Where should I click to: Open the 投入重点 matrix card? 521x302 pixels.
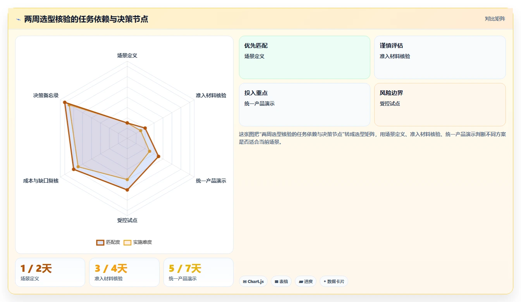click(304, 105)
